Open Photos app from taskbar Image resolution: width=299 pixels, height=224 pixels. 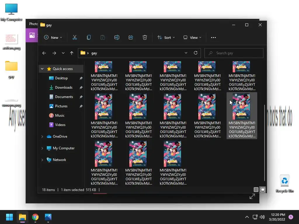(48, 217)
